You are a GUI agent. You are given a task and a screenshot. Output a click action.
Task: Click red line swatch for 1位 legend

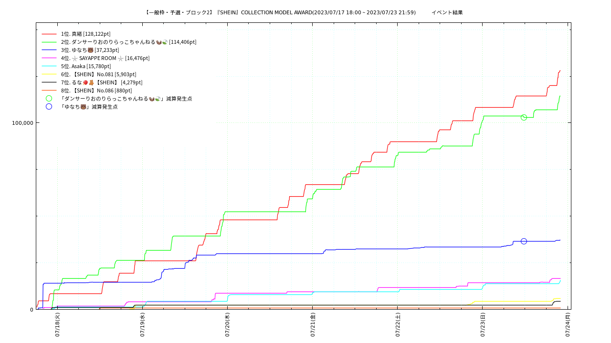[49, 34]
